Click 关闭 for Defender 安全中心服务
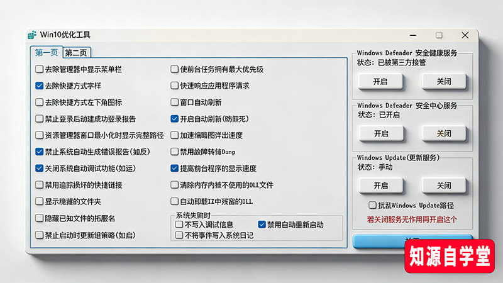 [444, 133]
